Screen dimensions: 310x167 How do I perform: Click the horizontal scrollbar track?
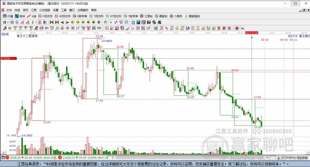pos(190,158)
